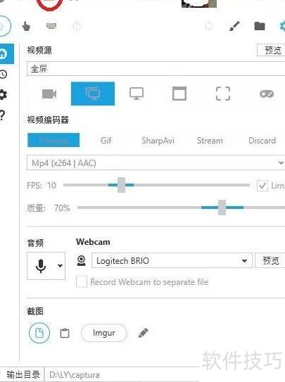Open output folder icon in toolbar
The height and width of the screenshot is (382, 285).
(260, 26)
